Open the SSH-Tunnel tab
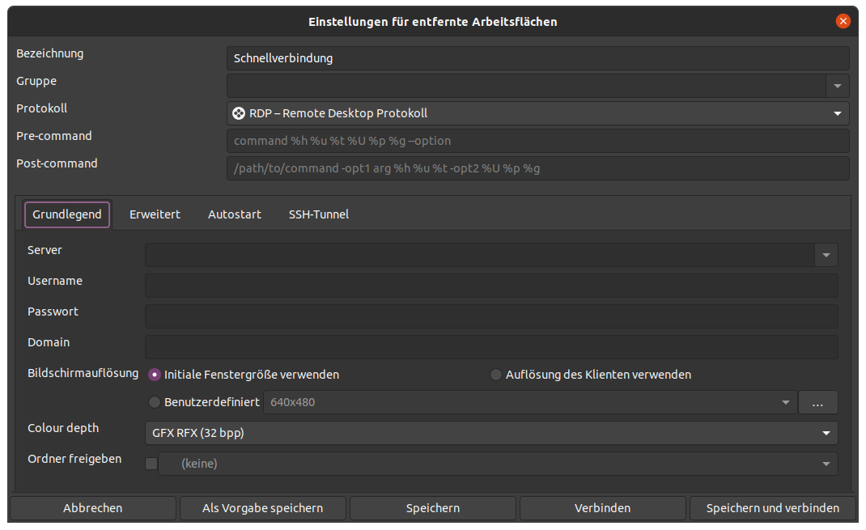The height and width of the screenshot is (530, 866). [x=319, y=214]
